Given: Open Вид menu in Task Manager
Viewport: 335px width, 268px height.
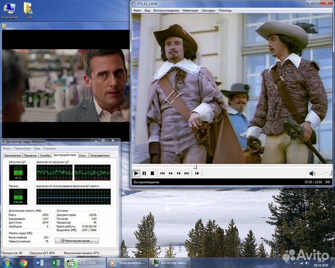Looking at the screenshot, I should click(37, 148).
